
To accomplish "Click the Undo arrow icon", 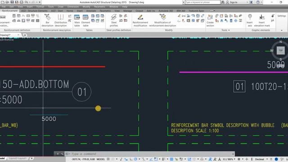I will tap(26, 2).
